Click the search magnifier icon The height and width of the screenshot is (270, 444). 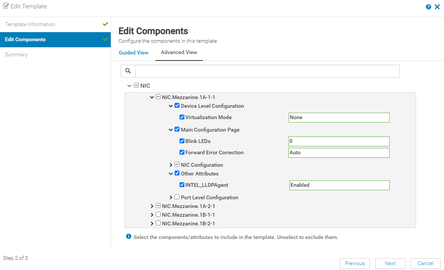pyautogui.click(x=128, y=71)
